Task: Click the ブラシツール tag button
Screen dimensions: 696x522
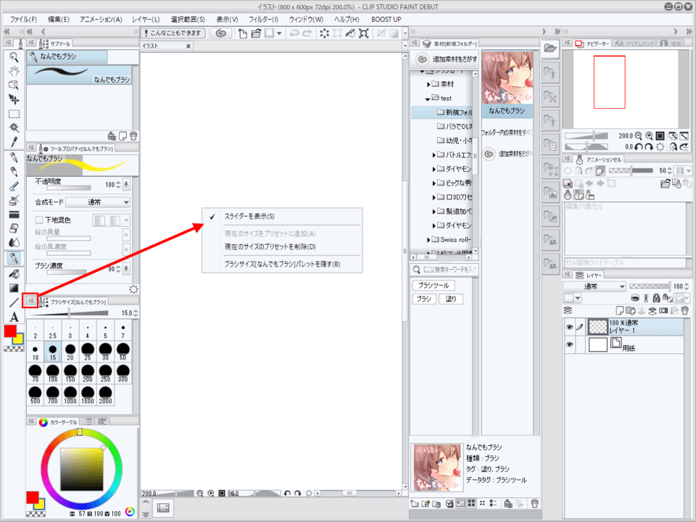Action: coord(435,285)
